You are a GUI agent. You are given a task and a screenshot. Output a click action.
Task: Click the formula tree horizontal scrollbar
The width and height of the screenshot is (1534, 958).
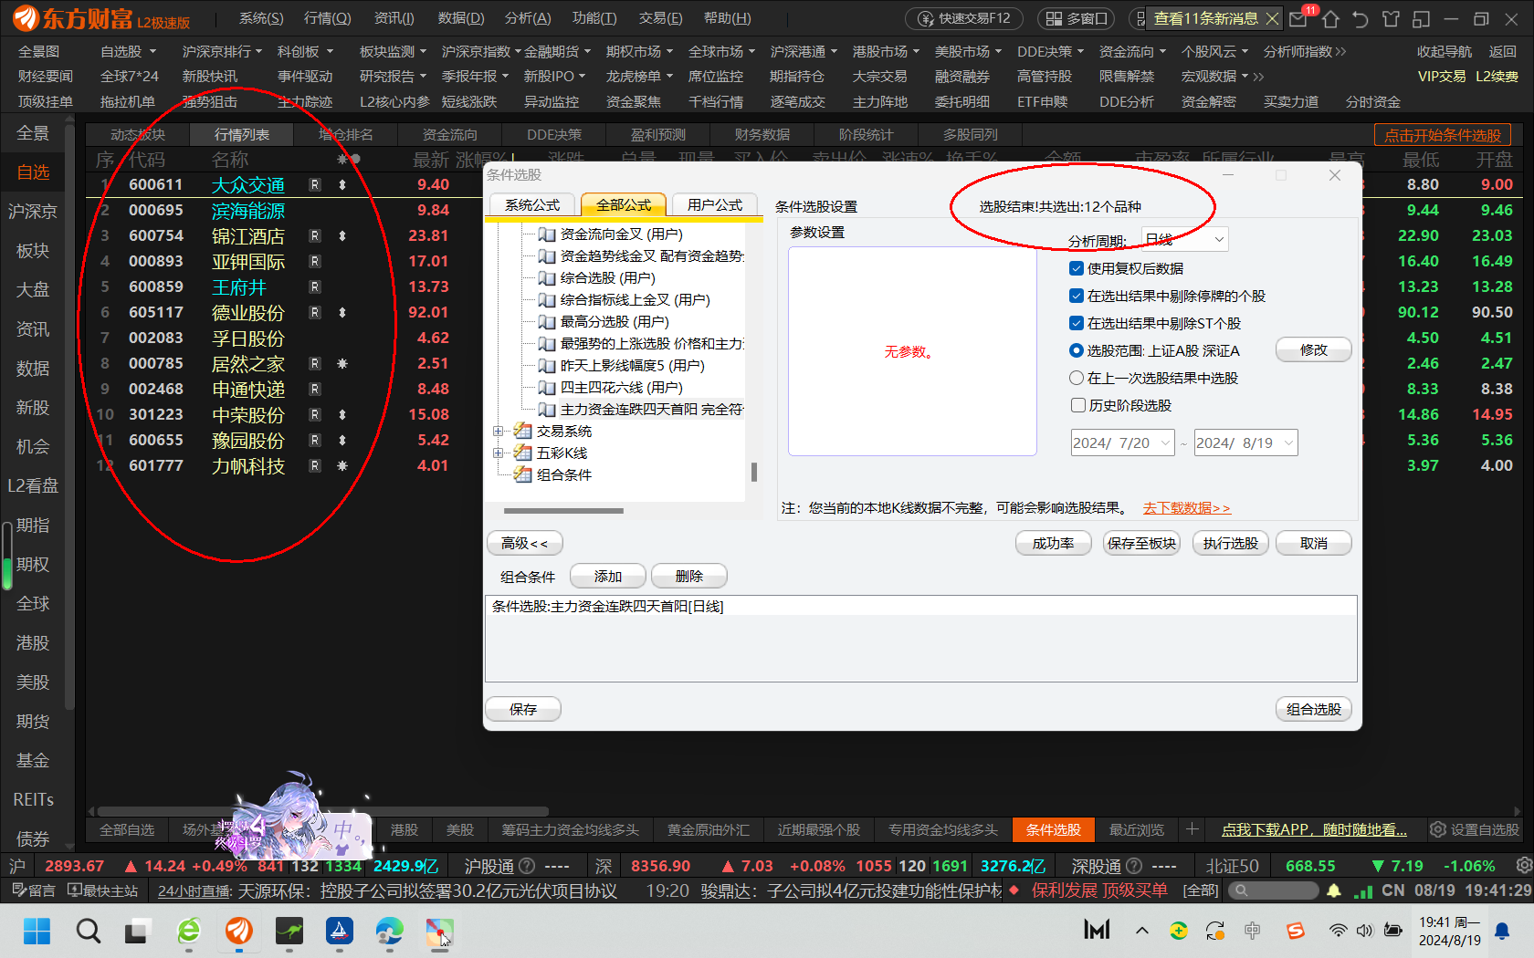[563, 511]
